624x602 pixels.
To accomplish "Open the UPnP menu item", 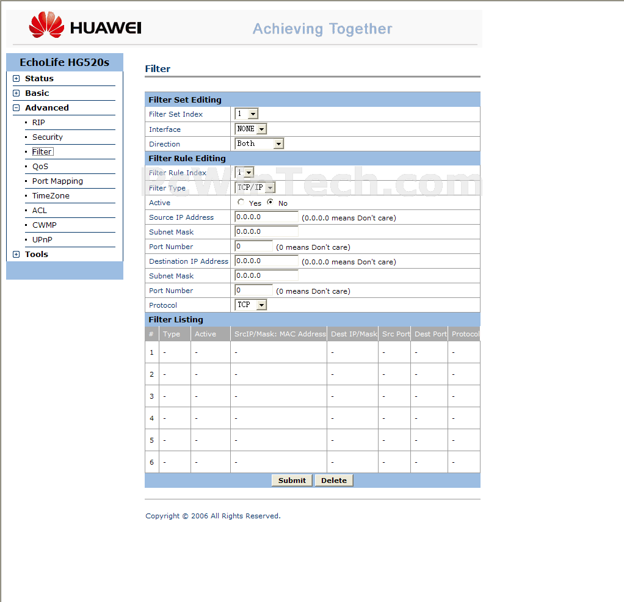I will [42, 240].
